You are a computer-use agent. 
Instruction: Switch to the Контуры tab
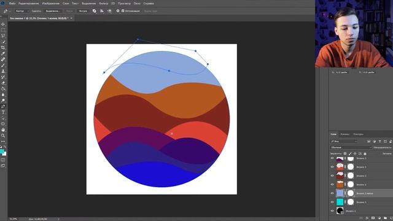coord(358,134)
